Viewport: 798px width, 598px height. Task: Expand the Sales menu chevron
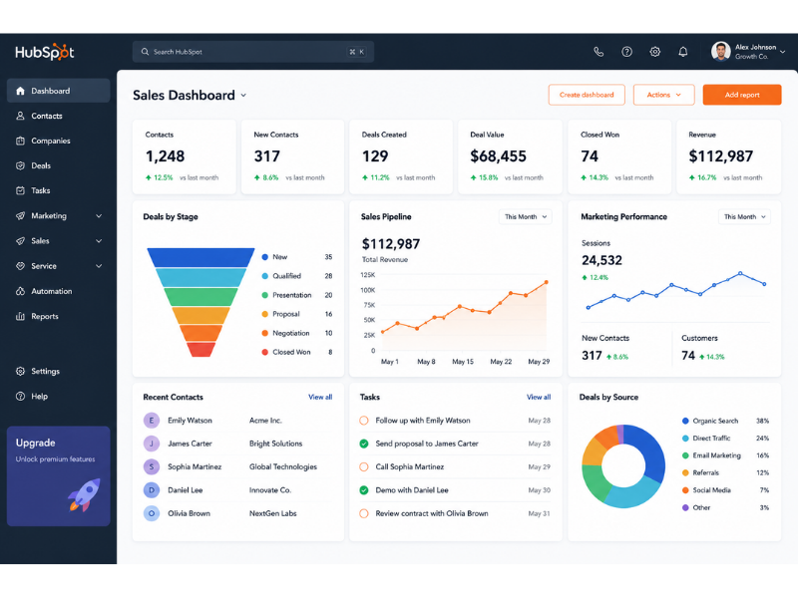(99, 241)
